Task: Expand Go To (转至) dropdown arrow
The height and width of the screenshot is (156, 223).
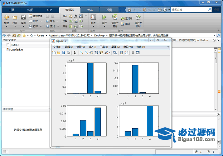Action: pyautogui.click(x=57, y=21)
